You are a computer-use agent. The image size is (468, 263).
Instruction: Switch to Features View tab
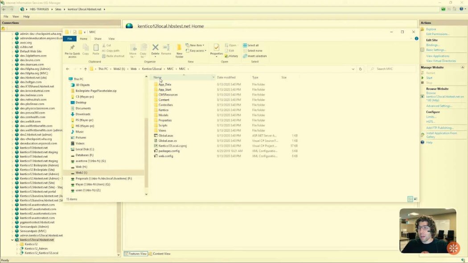click(x=135, y=254)
